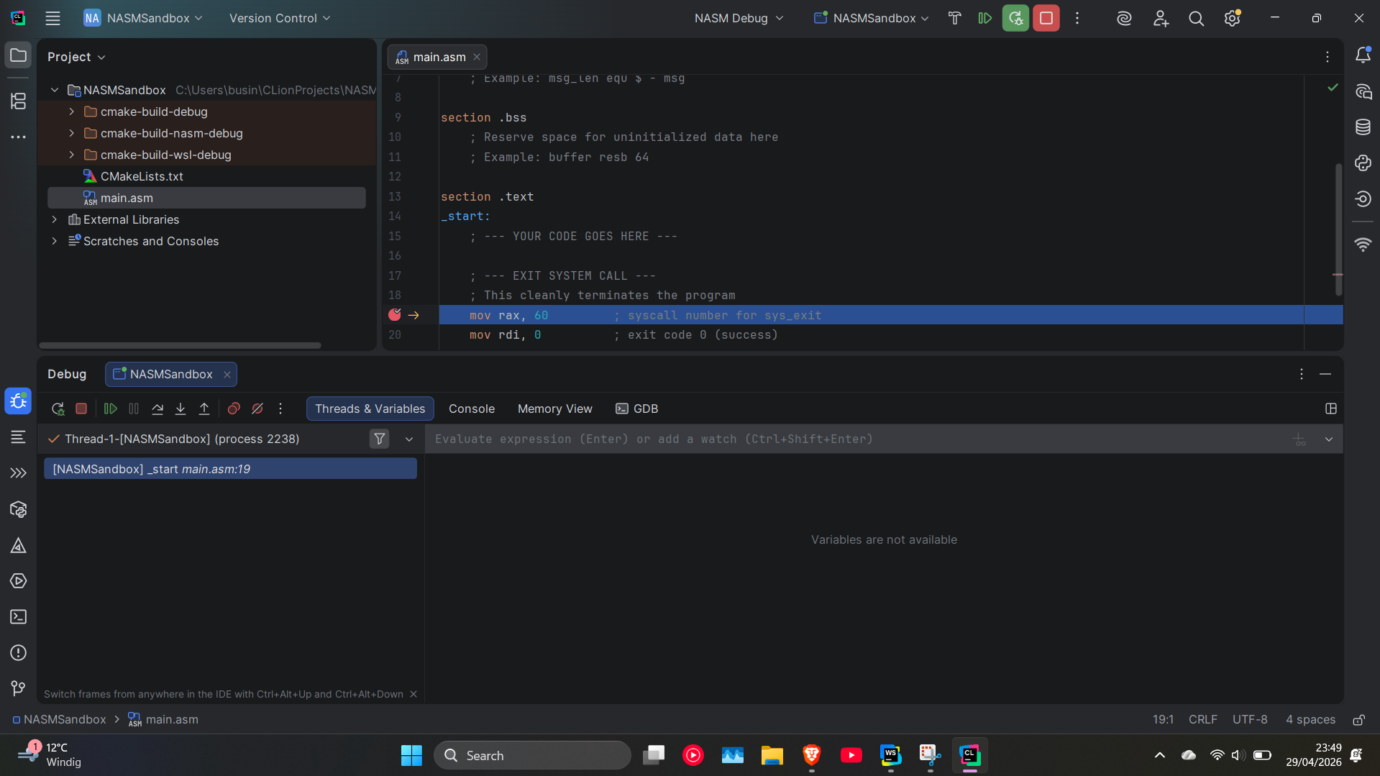Switch to GDB tab
Image resolution: width=1380 pixels, height=776 pixels.
[x=637, y=408]
